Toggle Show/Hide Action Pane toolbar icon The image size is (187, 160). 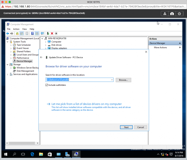tap(37, 34)
